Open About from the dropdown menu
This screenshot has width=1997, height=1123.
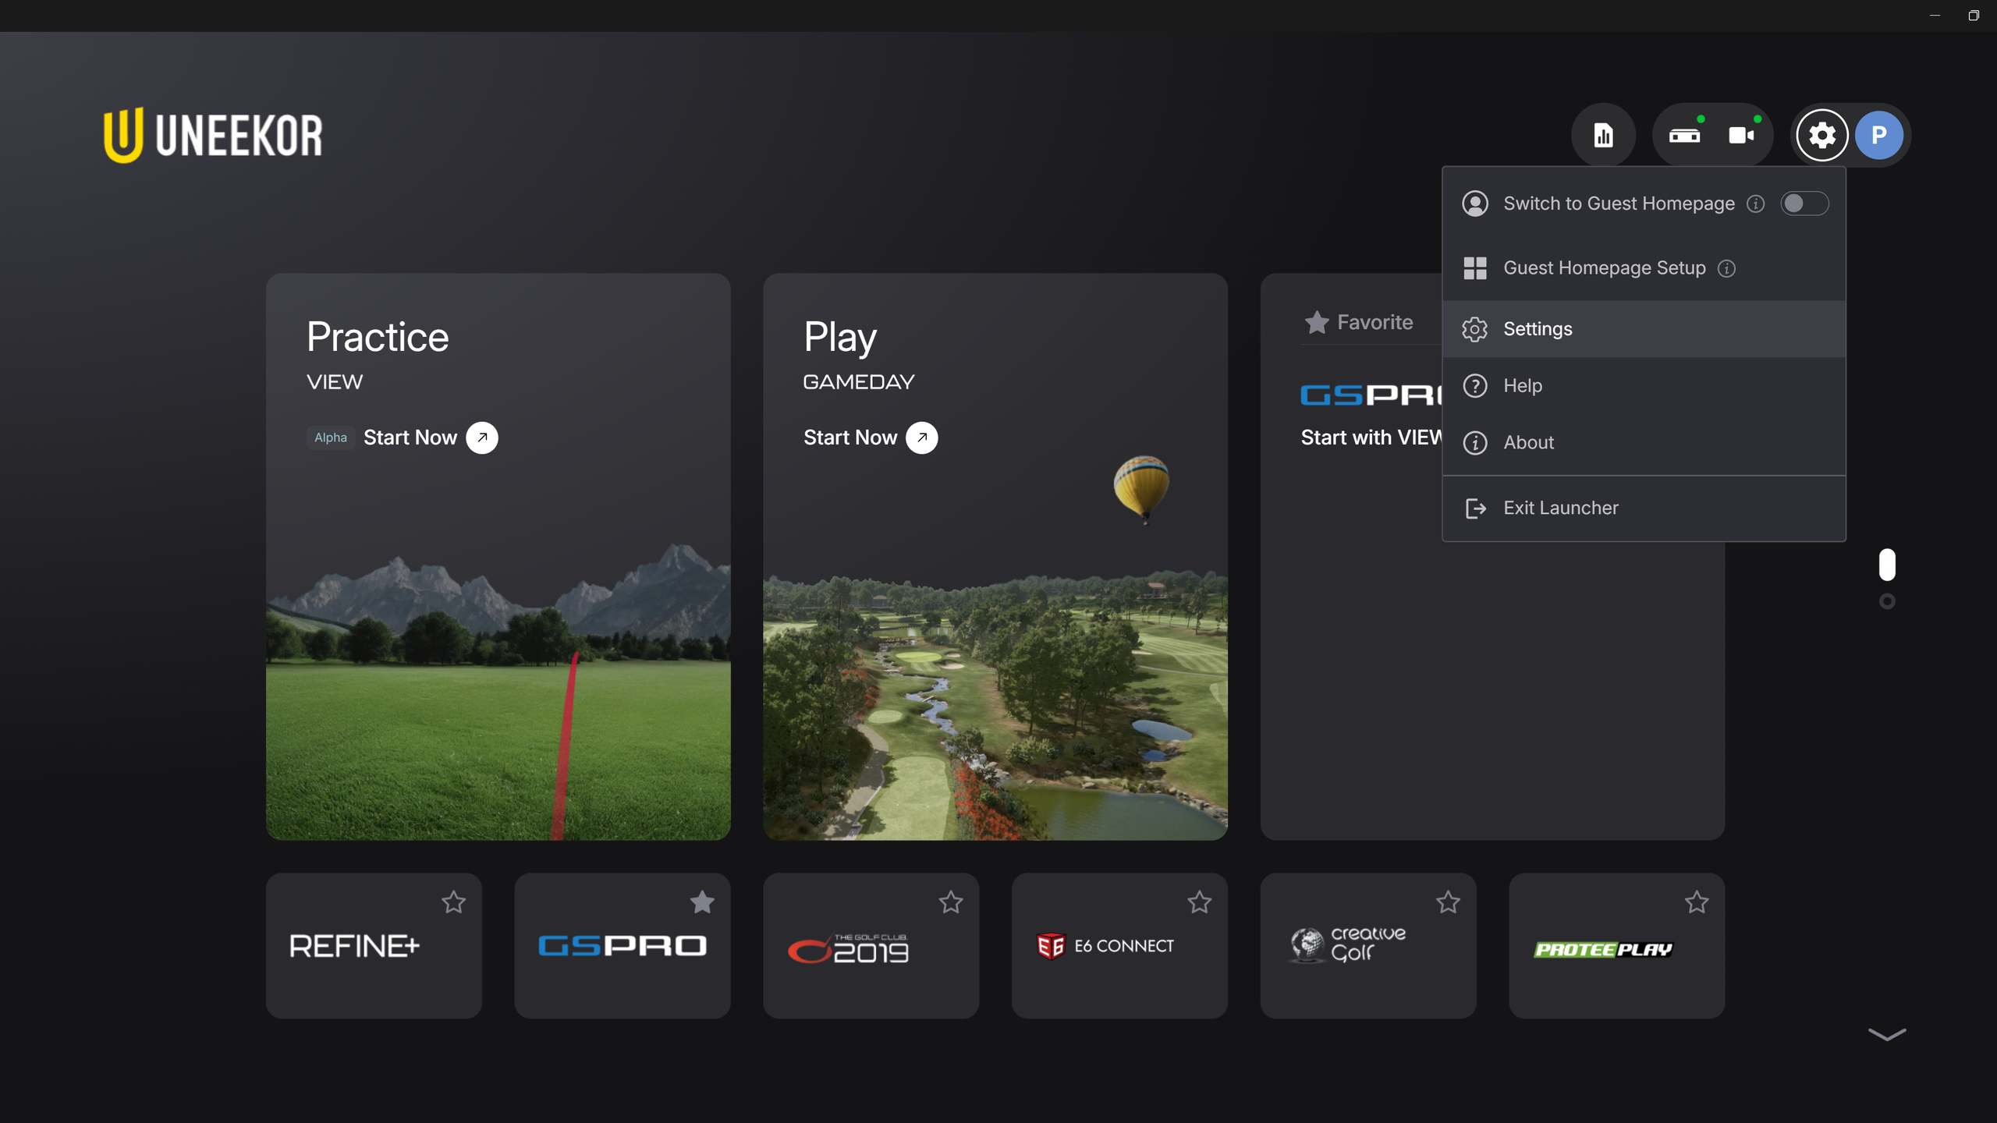click(1644, 443)
